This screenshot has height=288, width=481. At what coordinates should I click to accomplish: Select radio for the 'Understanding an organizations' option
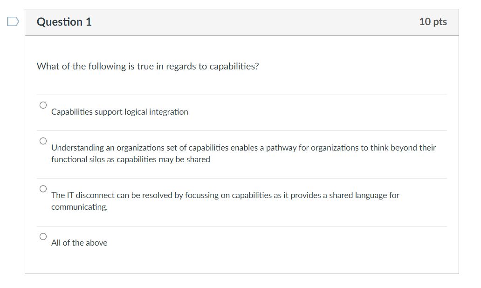pos(42,140)
